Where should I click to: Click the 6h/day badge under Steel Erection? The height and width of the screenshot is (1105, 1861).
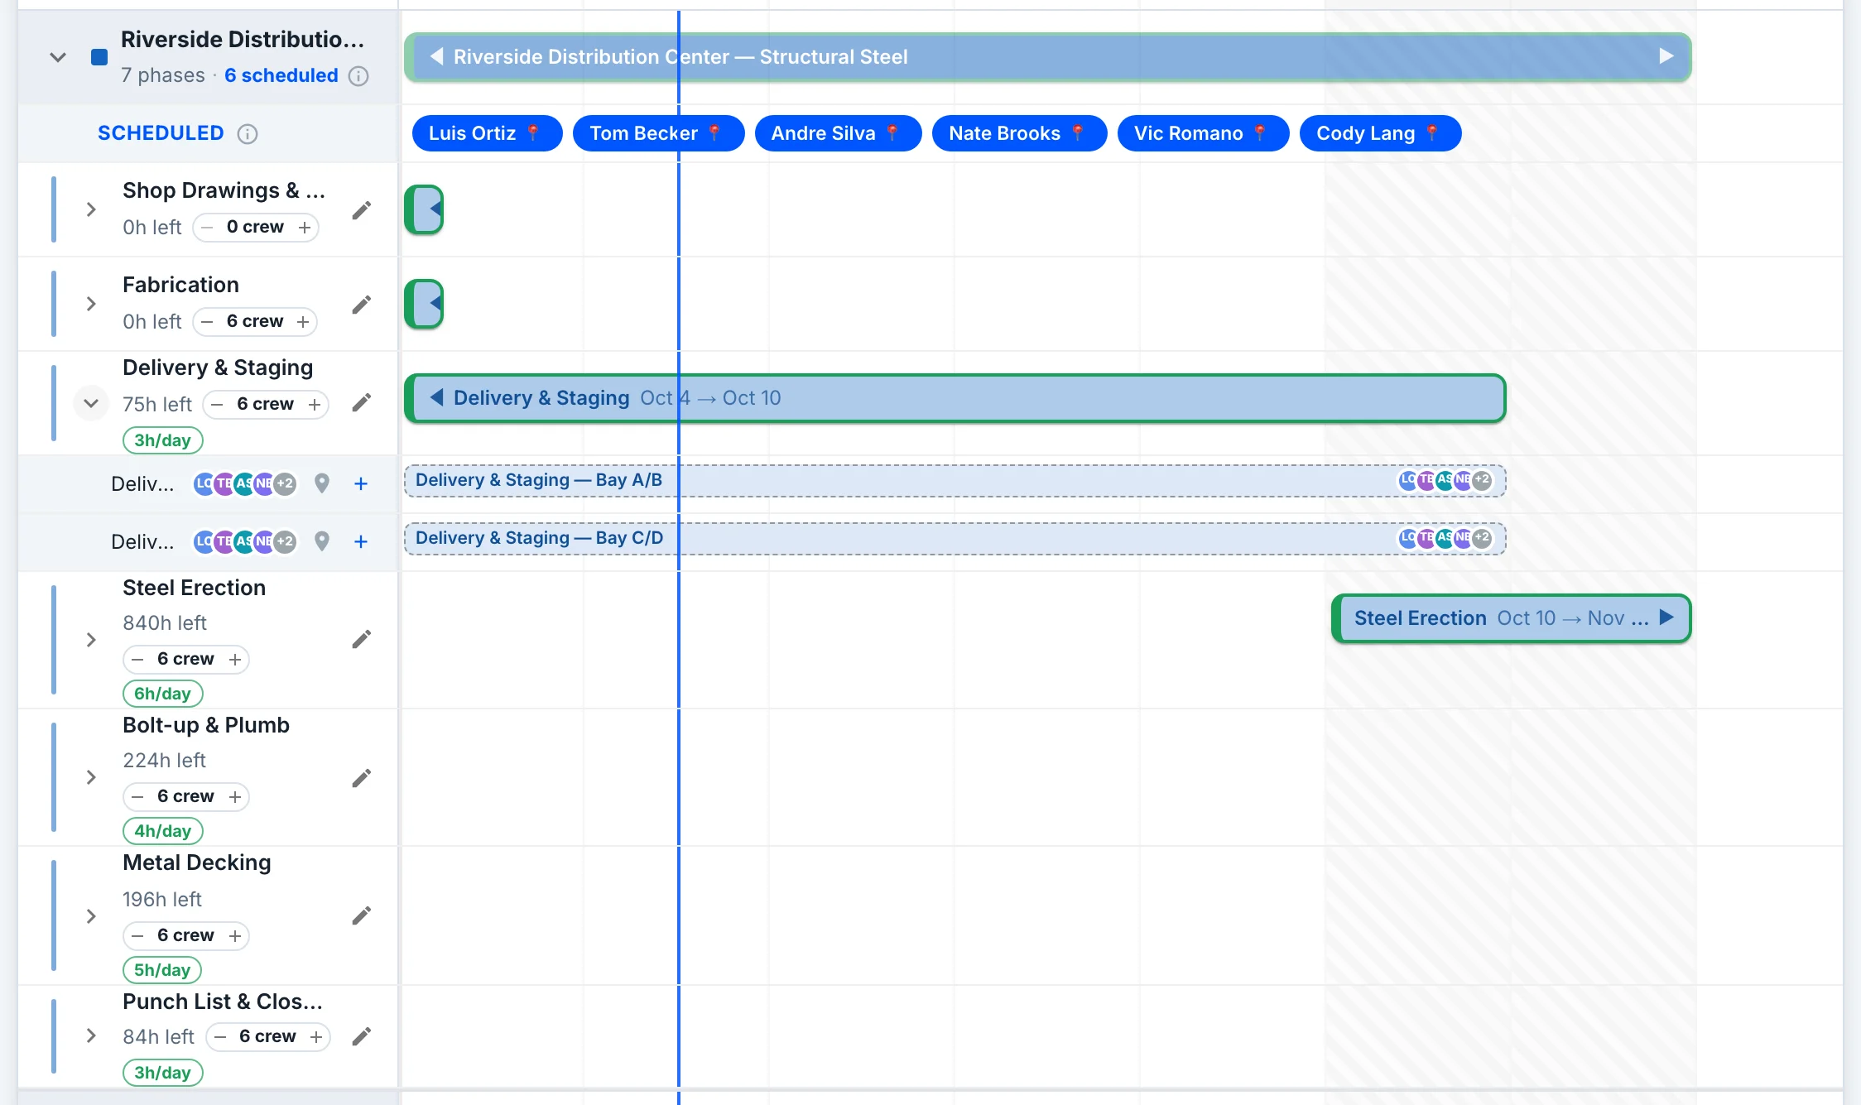point(163,694)
